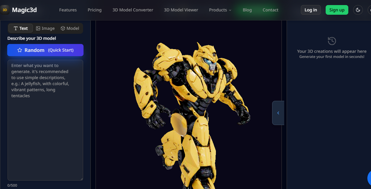Click the cut-off round button beside moon toggle
The height and width of the screenshot is (189, 371).
(x=369, y=10)
